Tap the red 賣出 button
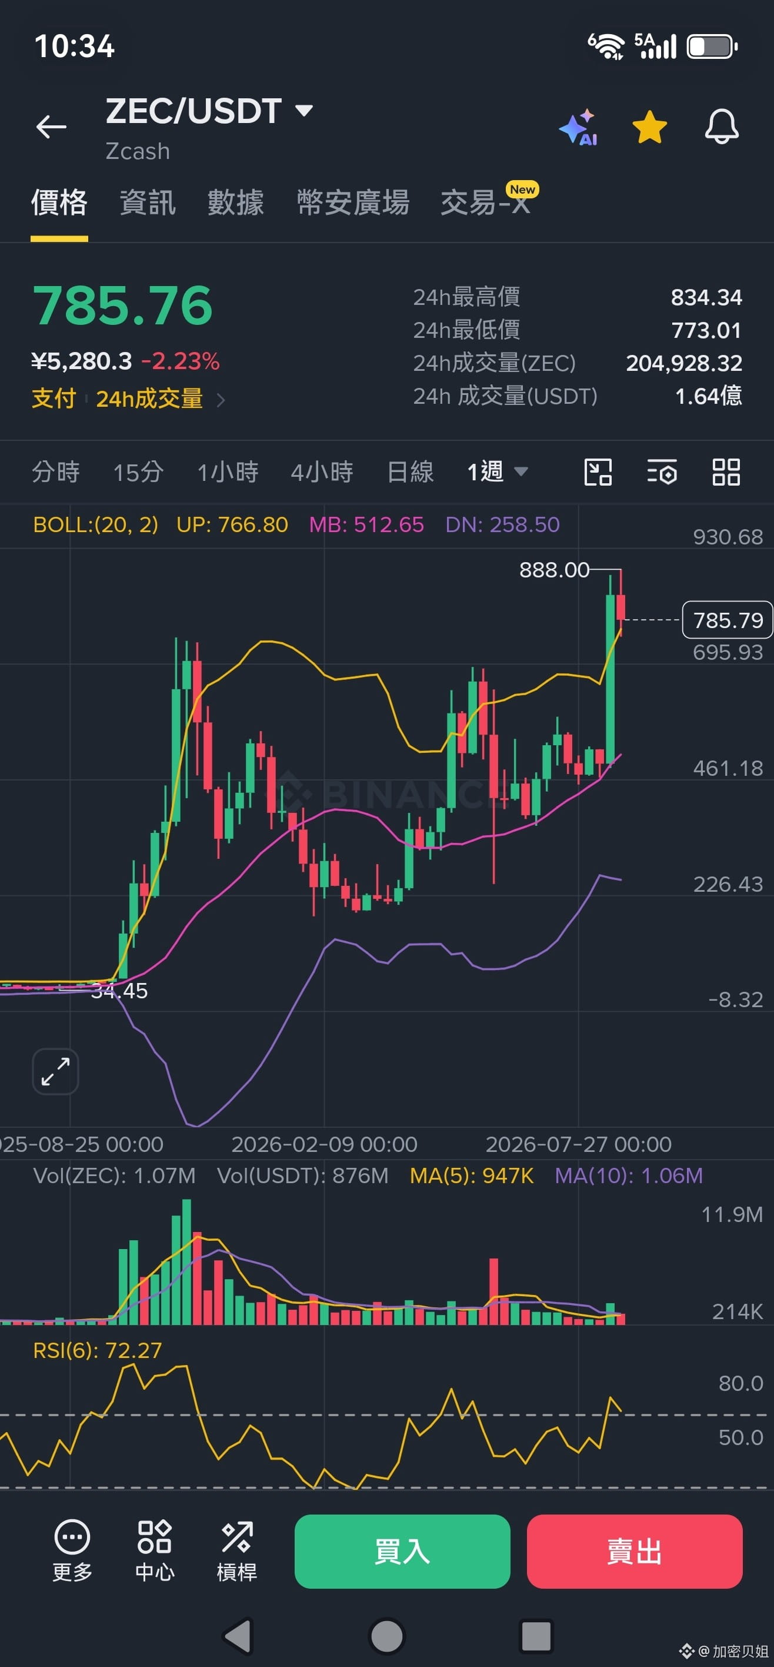This screenshot has width=774, height=1667. coord(635,1551)
